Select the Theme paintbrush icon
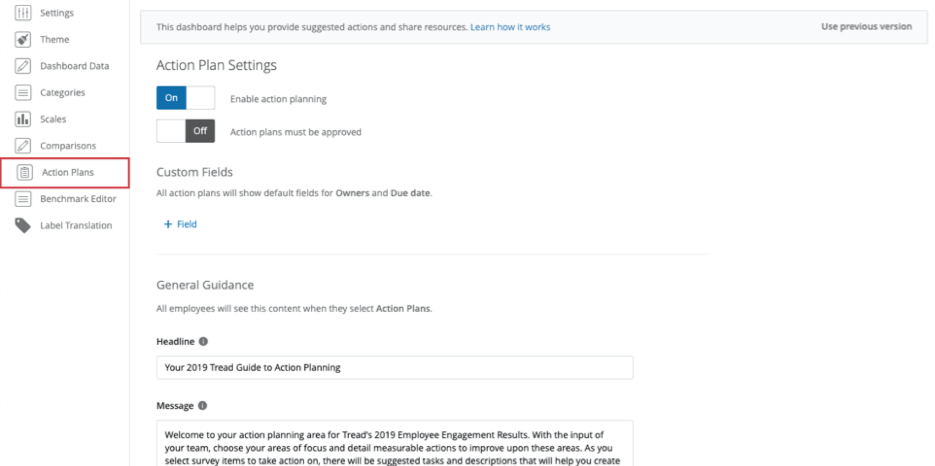 23,39
